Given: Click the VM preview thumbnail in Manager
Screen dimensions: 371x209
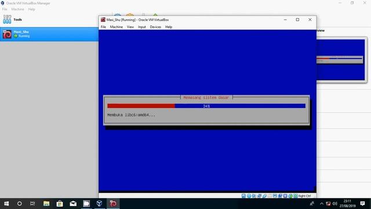Looking at the screenshot, I should click(x=341, y=60).
